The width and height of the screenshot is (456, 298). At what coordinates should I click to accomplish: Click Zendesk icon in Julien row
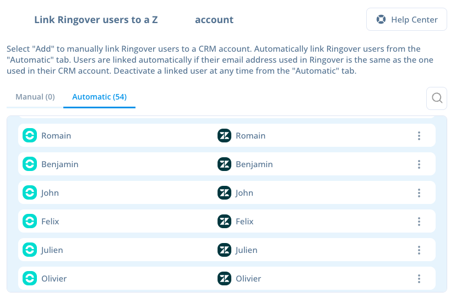pos(224,250)
